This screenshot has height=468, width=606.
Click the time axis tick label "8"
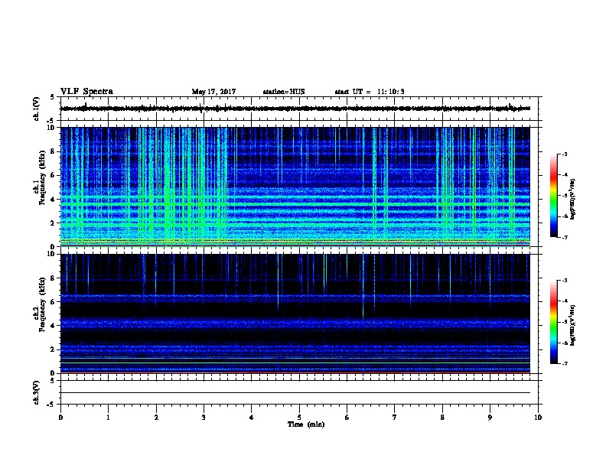click(x=442, y=418)
